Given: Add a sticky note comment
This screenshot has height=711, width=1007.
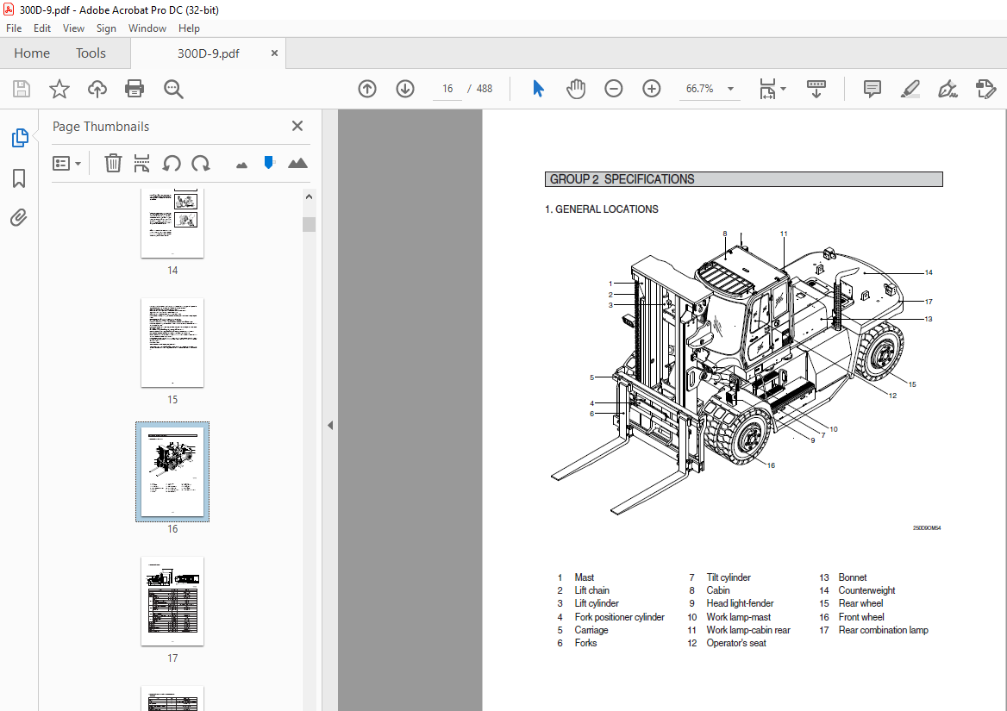Looking at the screenshot, I should pyautogui.click(x=873, y=89).
